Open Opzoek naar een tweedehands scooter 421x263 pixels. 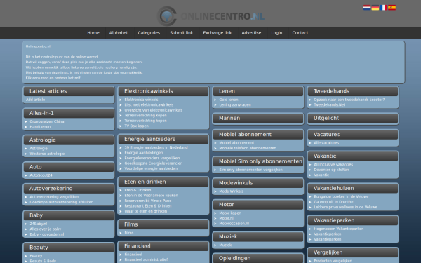tap(349, 100)
